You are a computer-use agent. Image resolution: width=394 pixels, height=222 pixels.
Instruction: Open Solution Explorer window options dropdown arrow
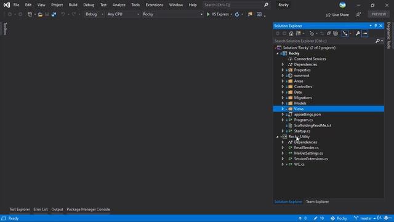(x=371, y=26)
